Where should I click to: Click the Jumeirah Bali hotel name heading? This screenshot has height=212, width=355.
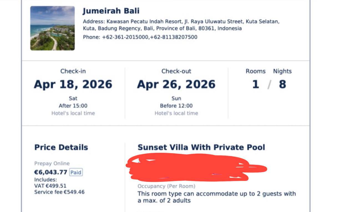click(x=111, y=11)
